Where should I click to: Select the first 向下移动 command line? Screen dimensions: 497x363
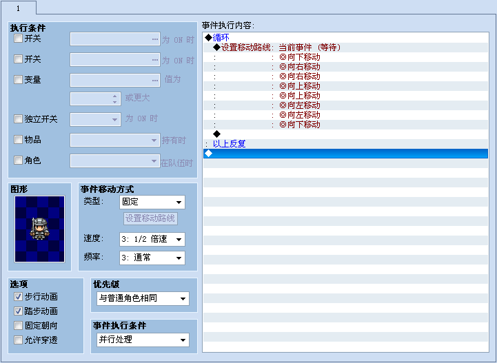tap(345, 57)
